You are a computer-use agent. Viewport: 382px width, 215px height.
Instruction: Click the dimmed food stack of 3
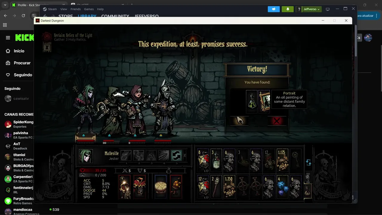pos(243,161)
